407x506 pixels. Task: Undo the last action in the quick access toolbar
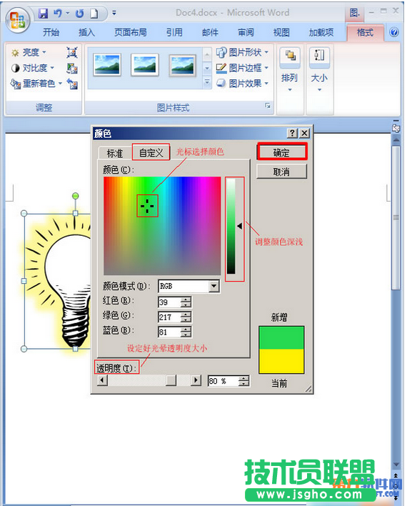tap(58, 14)
